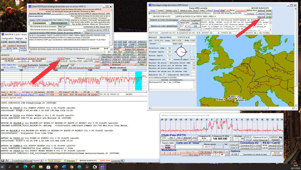Toggle the AFC option
This screenshot has height=170, width=301.
(x=227, y=155)
